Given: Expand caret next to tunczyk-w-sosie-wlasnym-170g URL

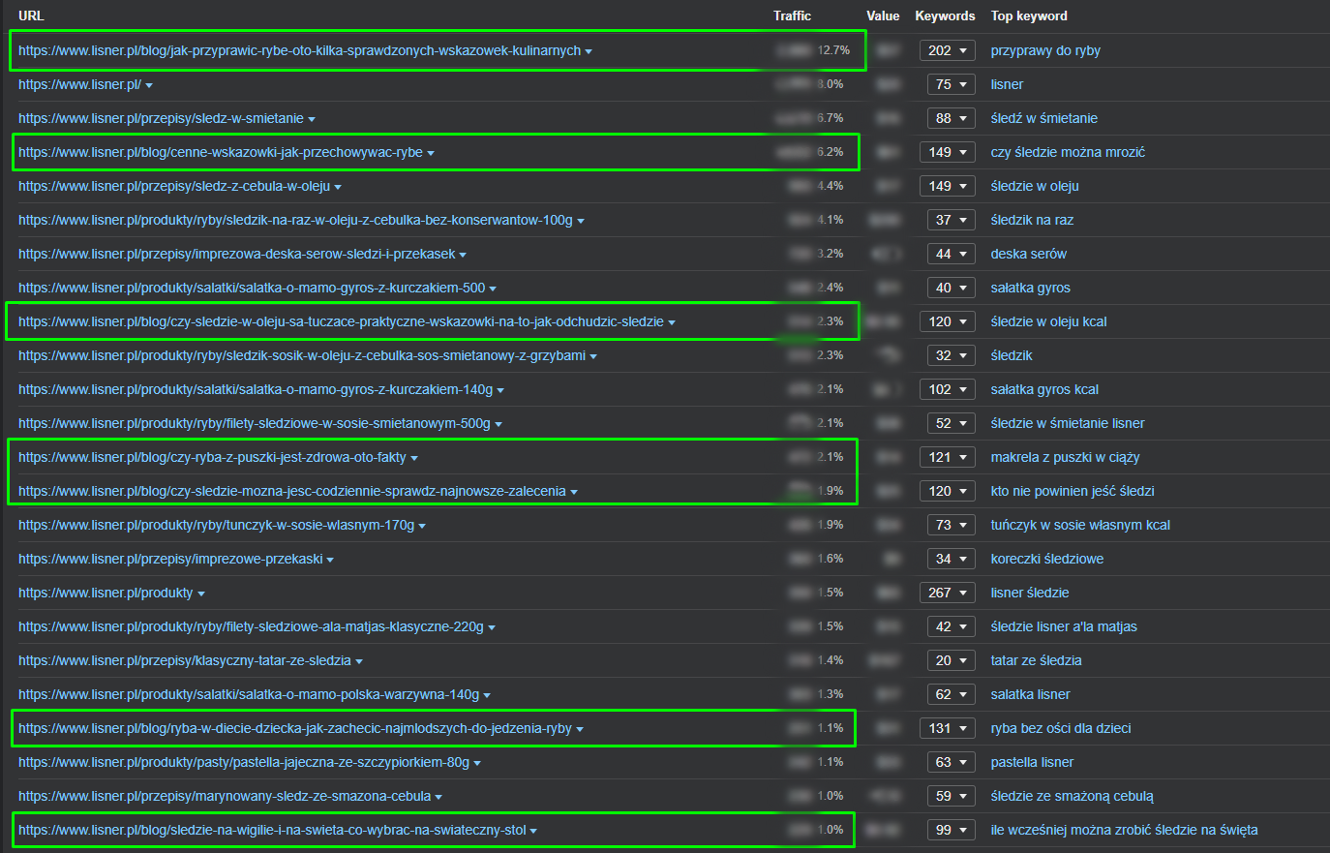Looking at the screenshot, I should (x=422, y=526).
